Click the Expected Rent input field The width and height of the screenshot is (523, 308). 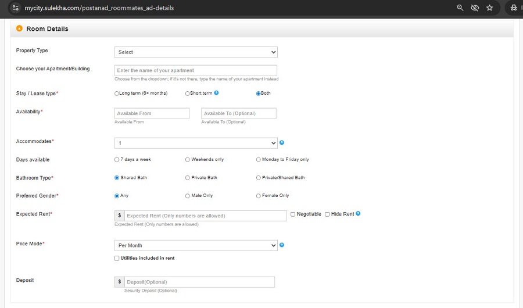click(x=205, y=216)
